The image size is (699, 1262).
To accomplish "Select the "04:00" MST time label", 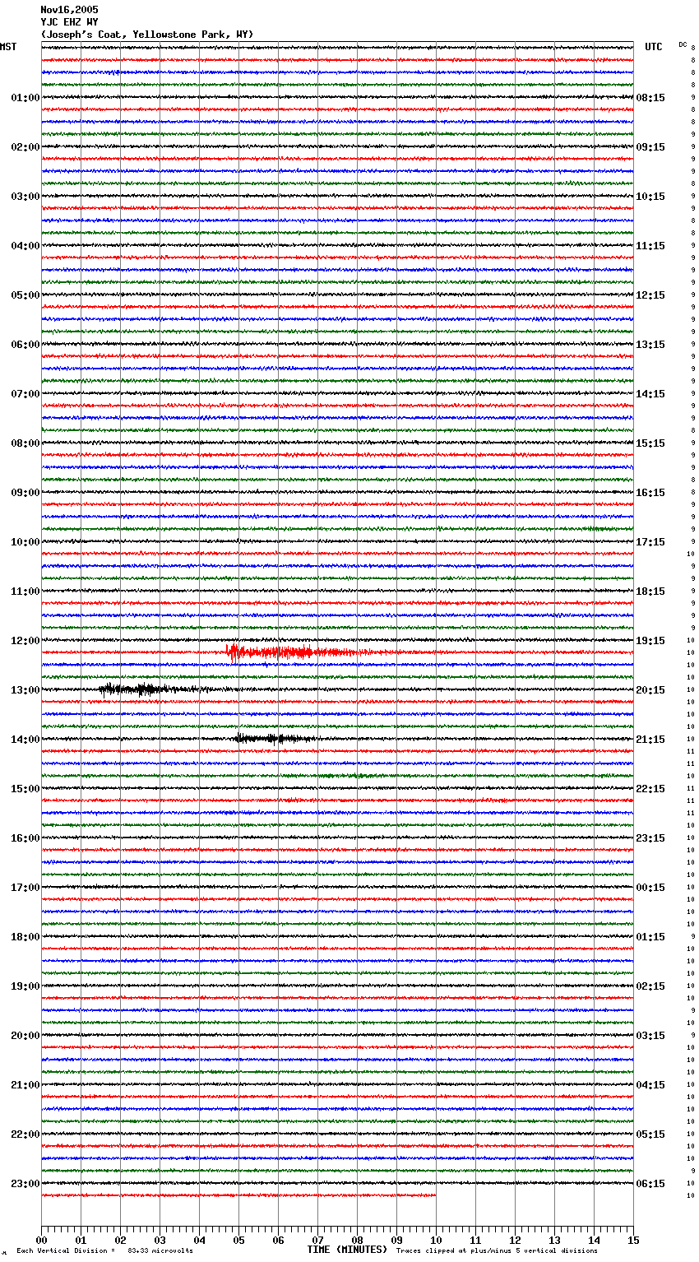I will coord(25,246).
